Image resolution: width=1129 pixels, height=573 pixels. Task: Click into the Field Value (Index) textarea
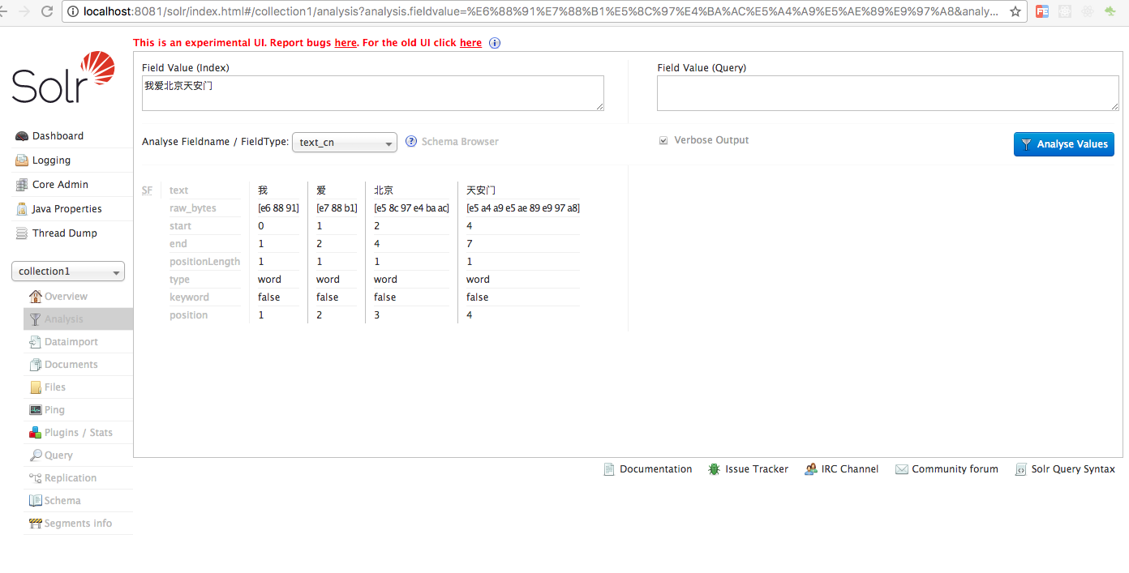[373, 93]
